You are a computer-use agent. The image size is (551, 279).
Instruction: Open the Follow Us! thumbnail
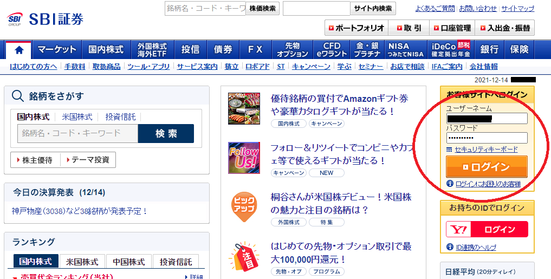coord(244,158)
